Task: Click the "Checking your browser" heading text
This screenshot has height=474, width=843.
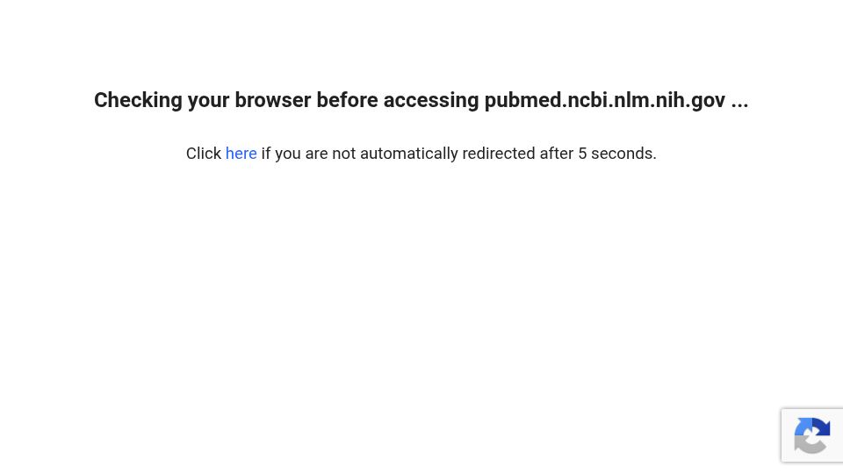Action: pyautogui.click(x=421, y=100)
